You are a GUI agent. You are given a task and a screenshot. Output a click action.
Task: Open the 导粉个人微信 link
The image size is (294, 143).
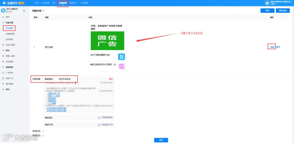tap(54, 96)
